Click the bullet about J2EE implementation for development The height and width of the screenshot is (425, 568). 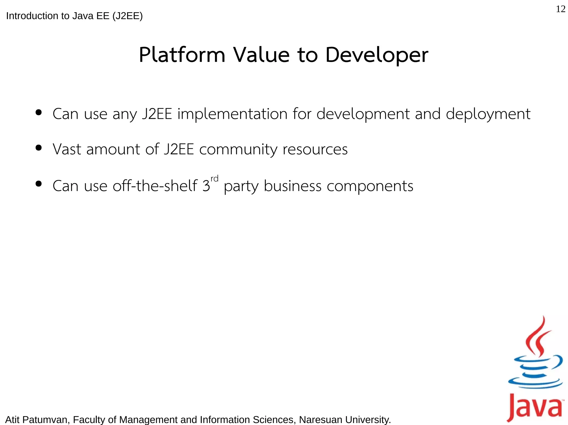291,114
